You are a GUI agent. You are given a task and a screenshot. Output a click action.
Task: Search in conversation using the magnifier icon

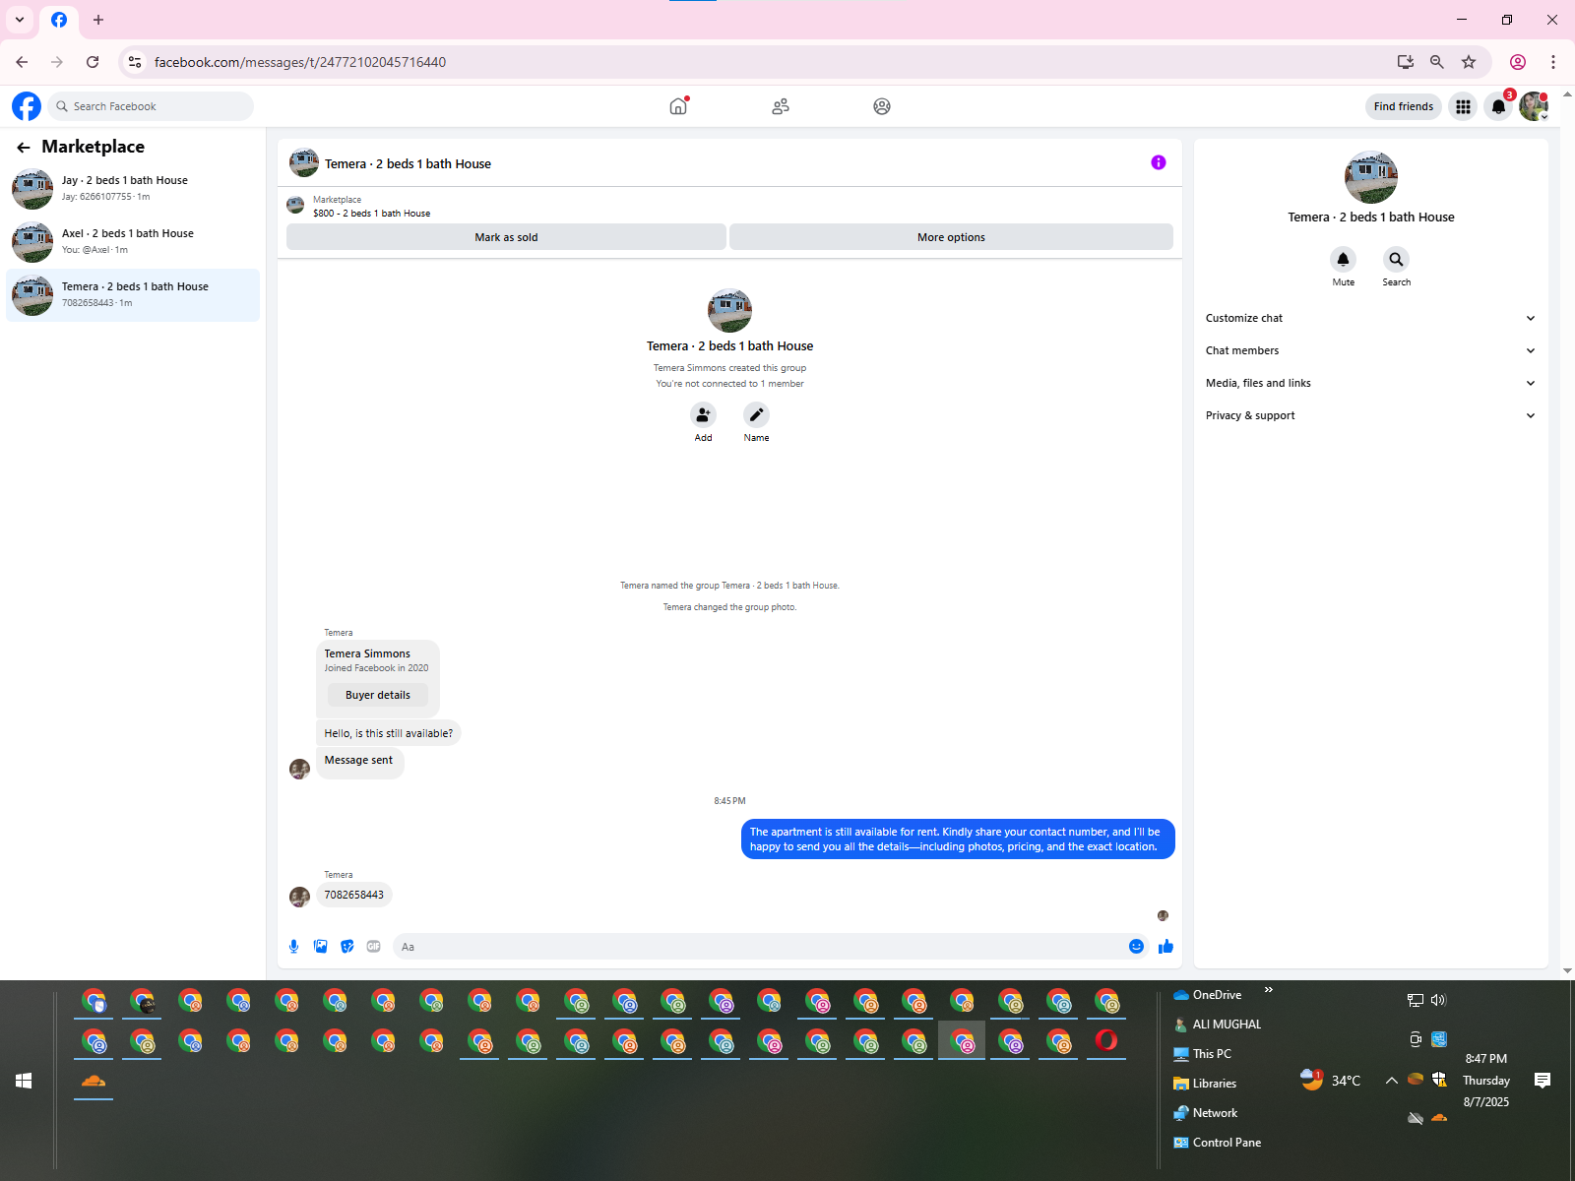click(1396, 260)
